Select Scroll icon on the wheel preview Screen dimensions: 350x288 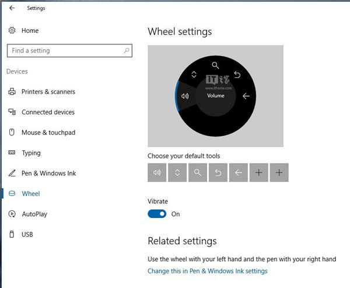click(194, 74)
